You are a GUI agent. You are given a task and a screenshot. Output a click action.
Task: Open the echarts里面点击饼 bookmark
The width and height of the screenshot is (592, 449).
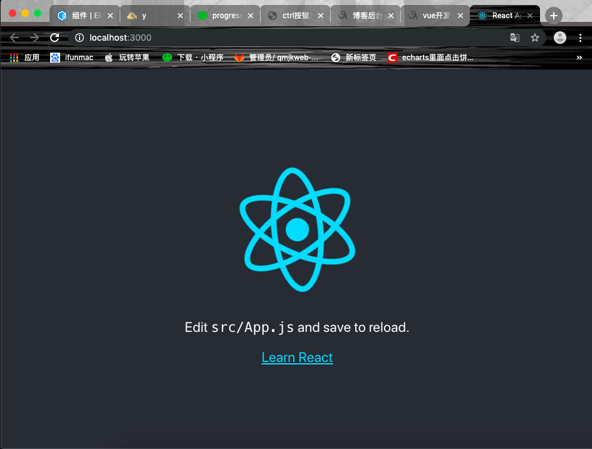430,58
